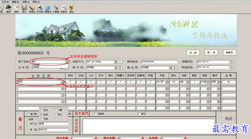Viewport: 251px width, 139px height.
Task: Click the 印厂名 input field
Action: point(54,124)
